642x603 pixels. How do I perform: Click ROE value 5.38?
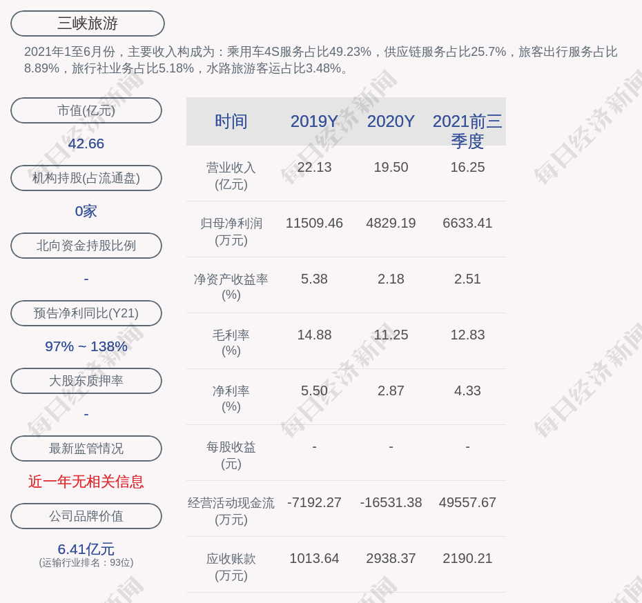click(315, 279)
